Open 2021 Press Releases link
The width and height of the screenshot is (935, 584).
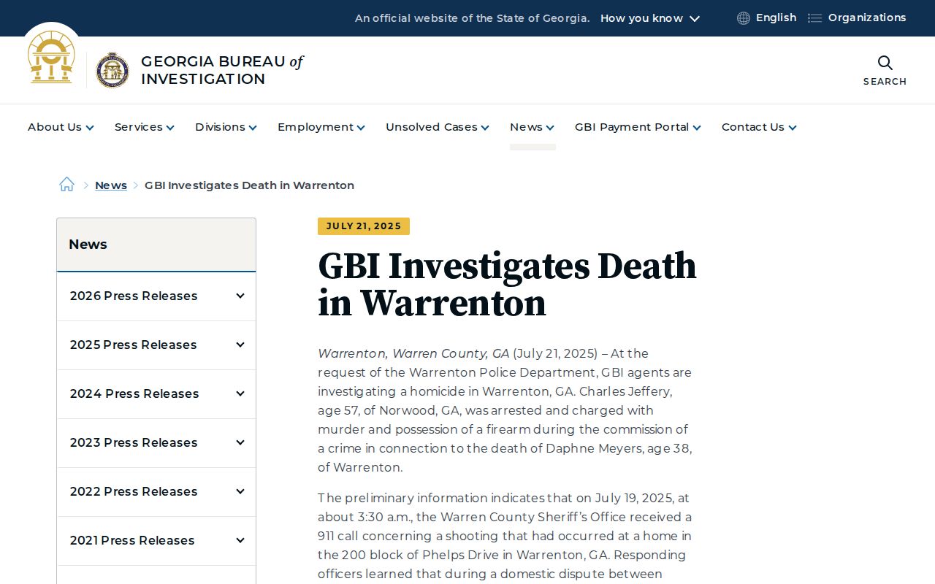132,540
